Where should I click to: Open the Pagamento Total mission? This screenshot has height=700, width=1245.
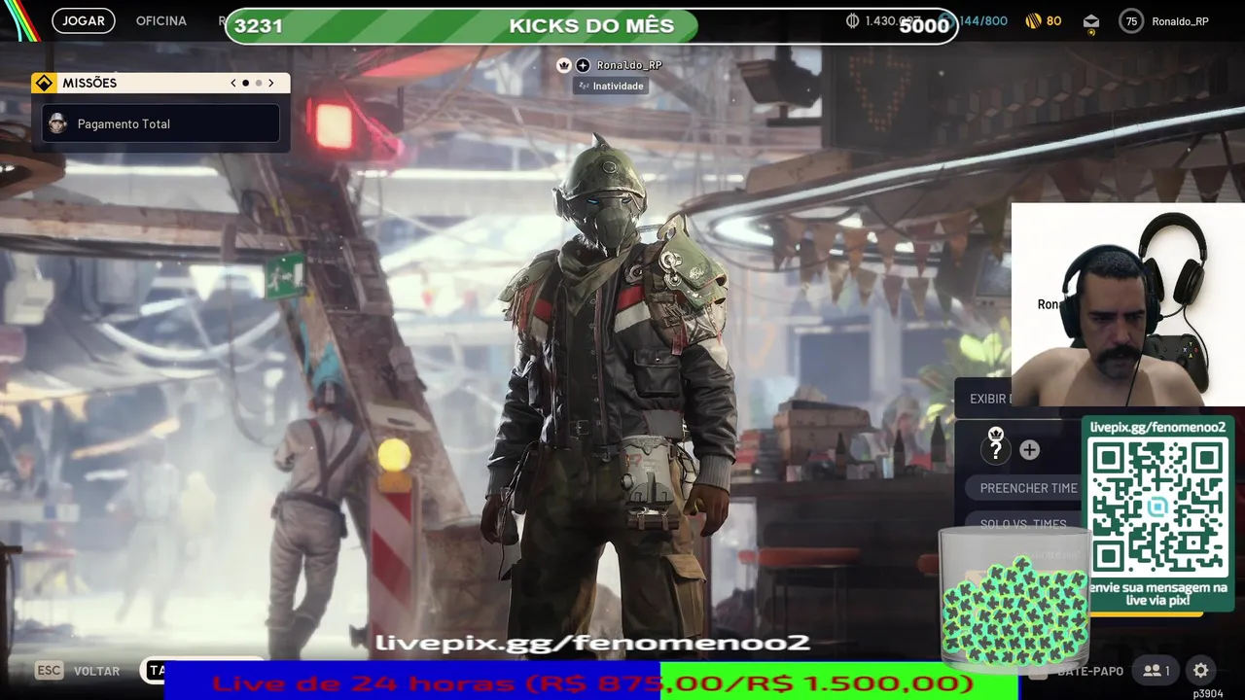(x=161, y=123)
